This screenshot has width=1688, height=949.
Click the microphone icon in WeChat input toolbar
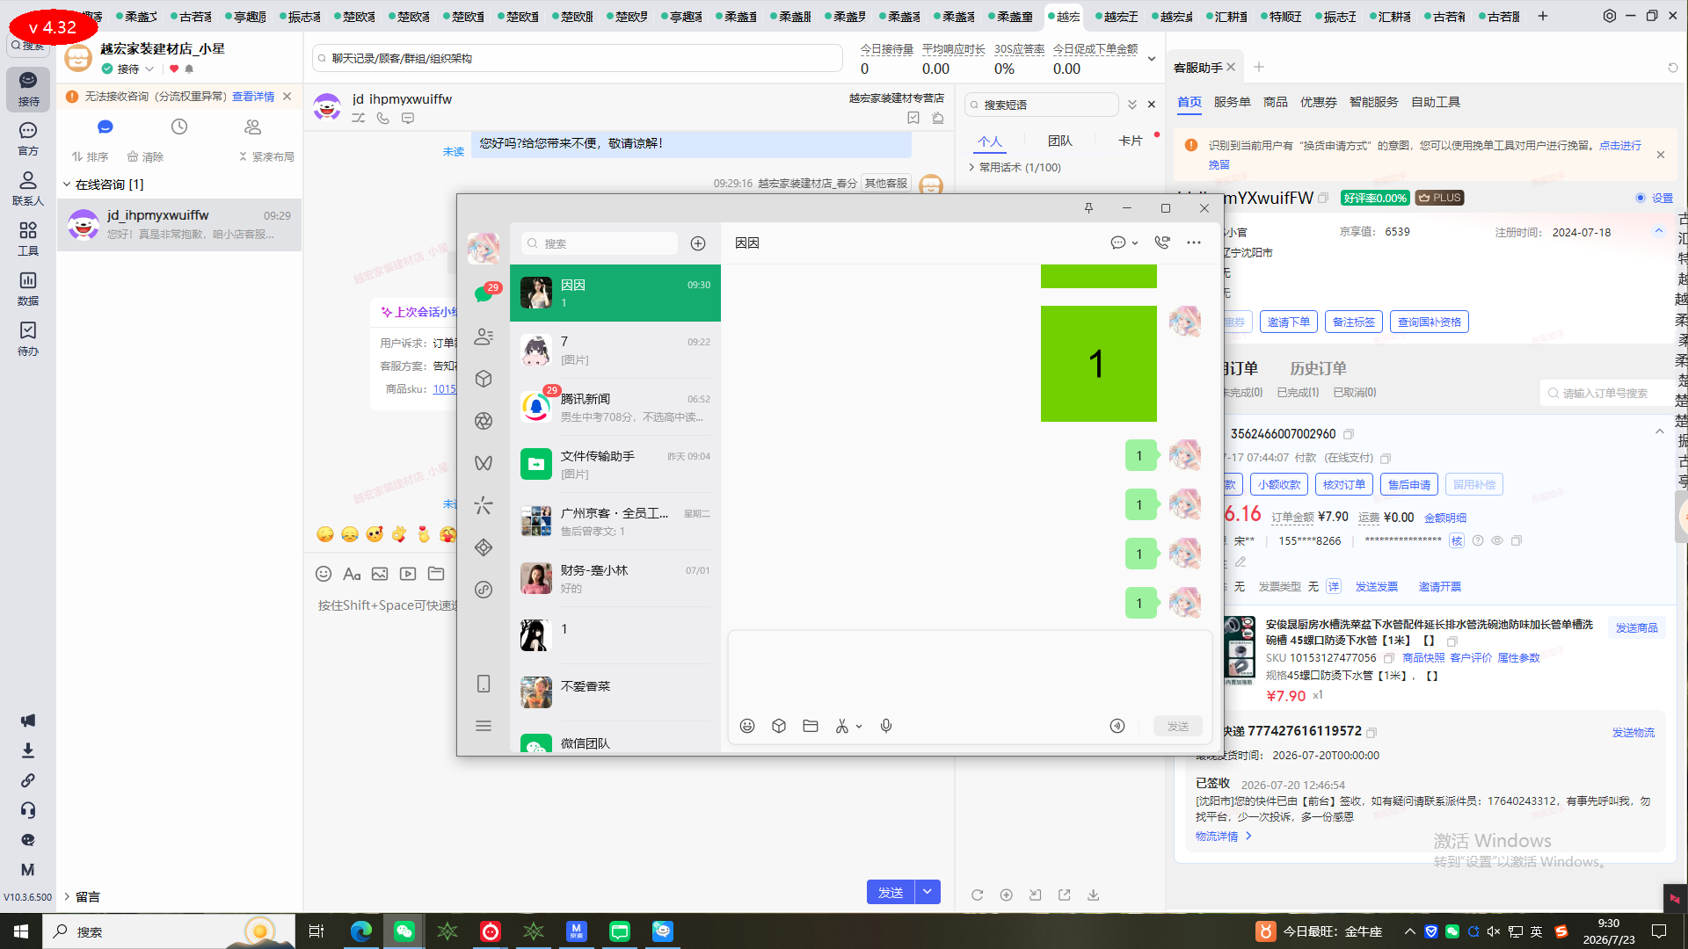(x=886, y=726)
